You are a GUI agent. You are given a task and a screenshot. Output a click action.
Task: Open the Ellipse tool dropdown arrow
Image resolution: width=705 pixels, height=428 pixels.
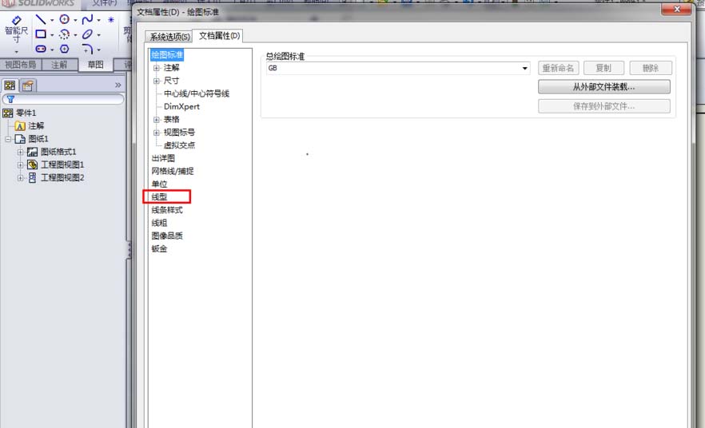pyautogui.click(x=98, y=35)
